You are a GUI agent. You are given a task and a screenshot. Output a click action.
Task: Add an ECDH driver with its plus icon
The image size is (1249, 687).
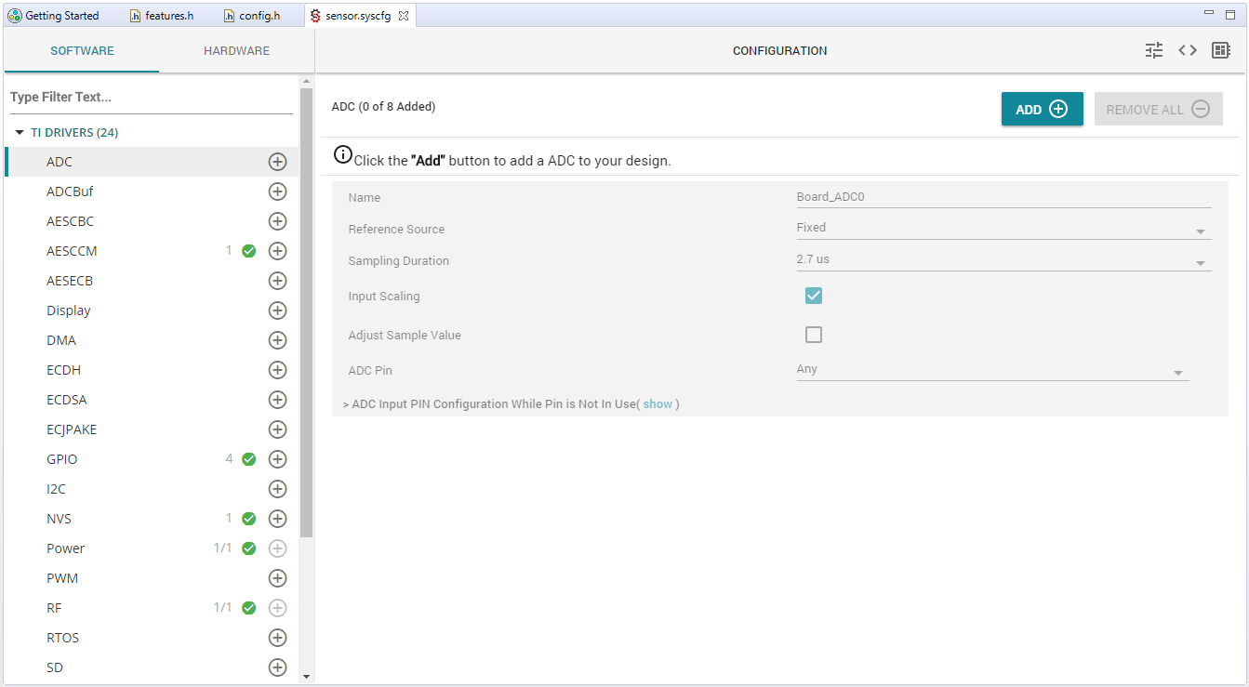(x=277, y=370)
